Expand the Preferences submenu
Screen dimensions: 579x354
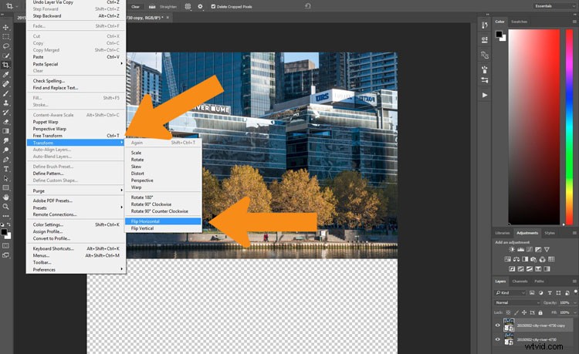tap(76, 270)
